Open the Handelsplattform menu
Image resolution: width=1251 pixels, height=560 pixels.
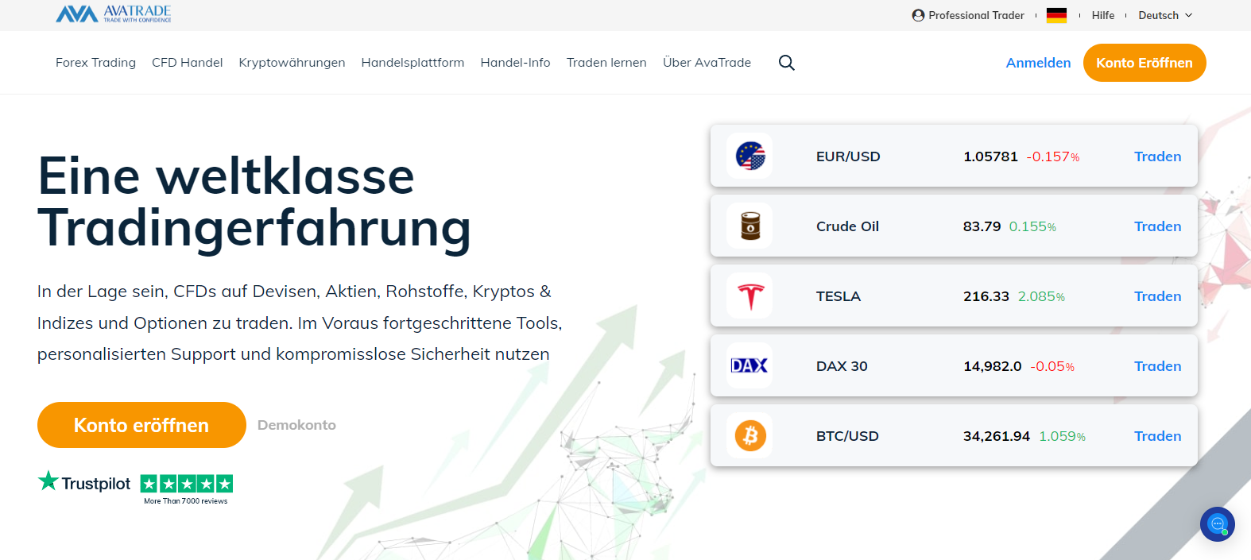point(412,63)
